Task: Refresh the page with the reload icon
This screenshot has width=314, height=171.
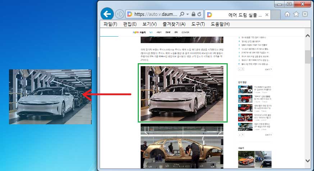Action: coord(199,14)
